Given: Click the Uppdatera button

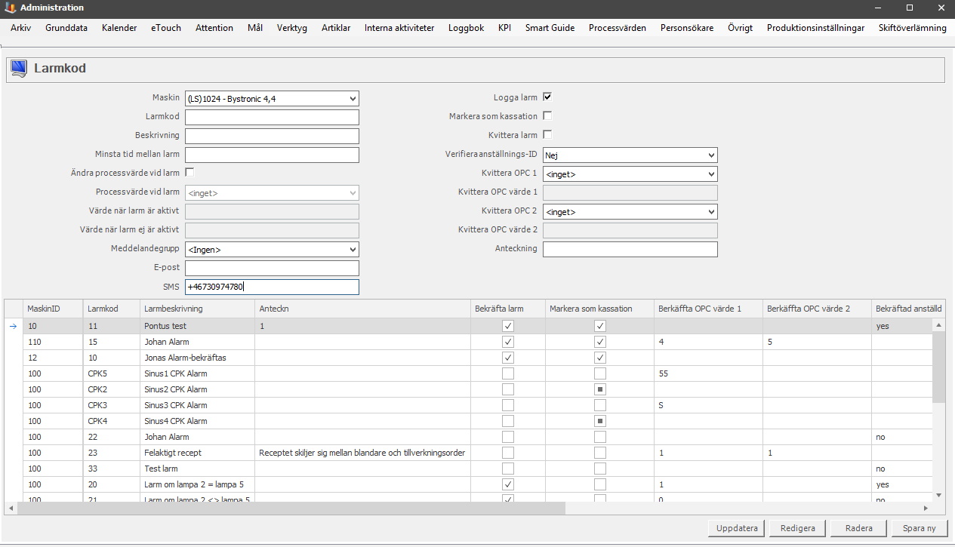Looking at the screenshot, I should click(738, 528).
